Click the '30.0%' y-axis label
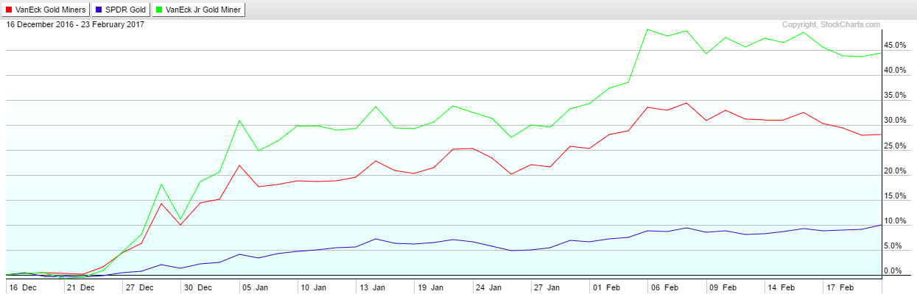917x294 pixels. (895, 121)
